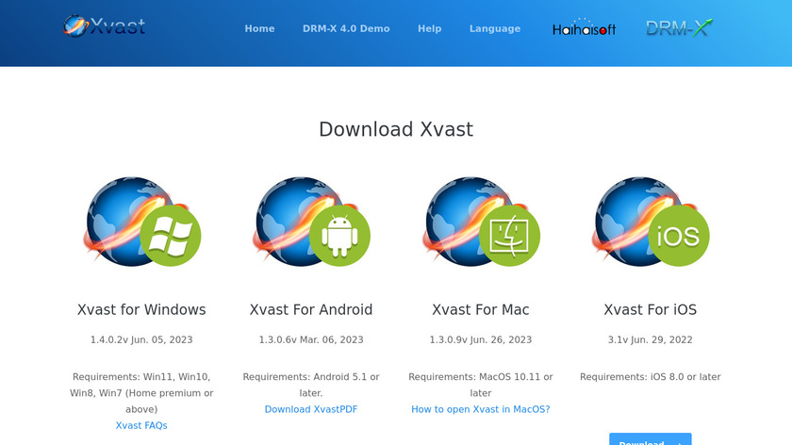Click the Xvast For Android heading
Image resolution: width=792 pixels, height=445 pixels.
[311, 309]
